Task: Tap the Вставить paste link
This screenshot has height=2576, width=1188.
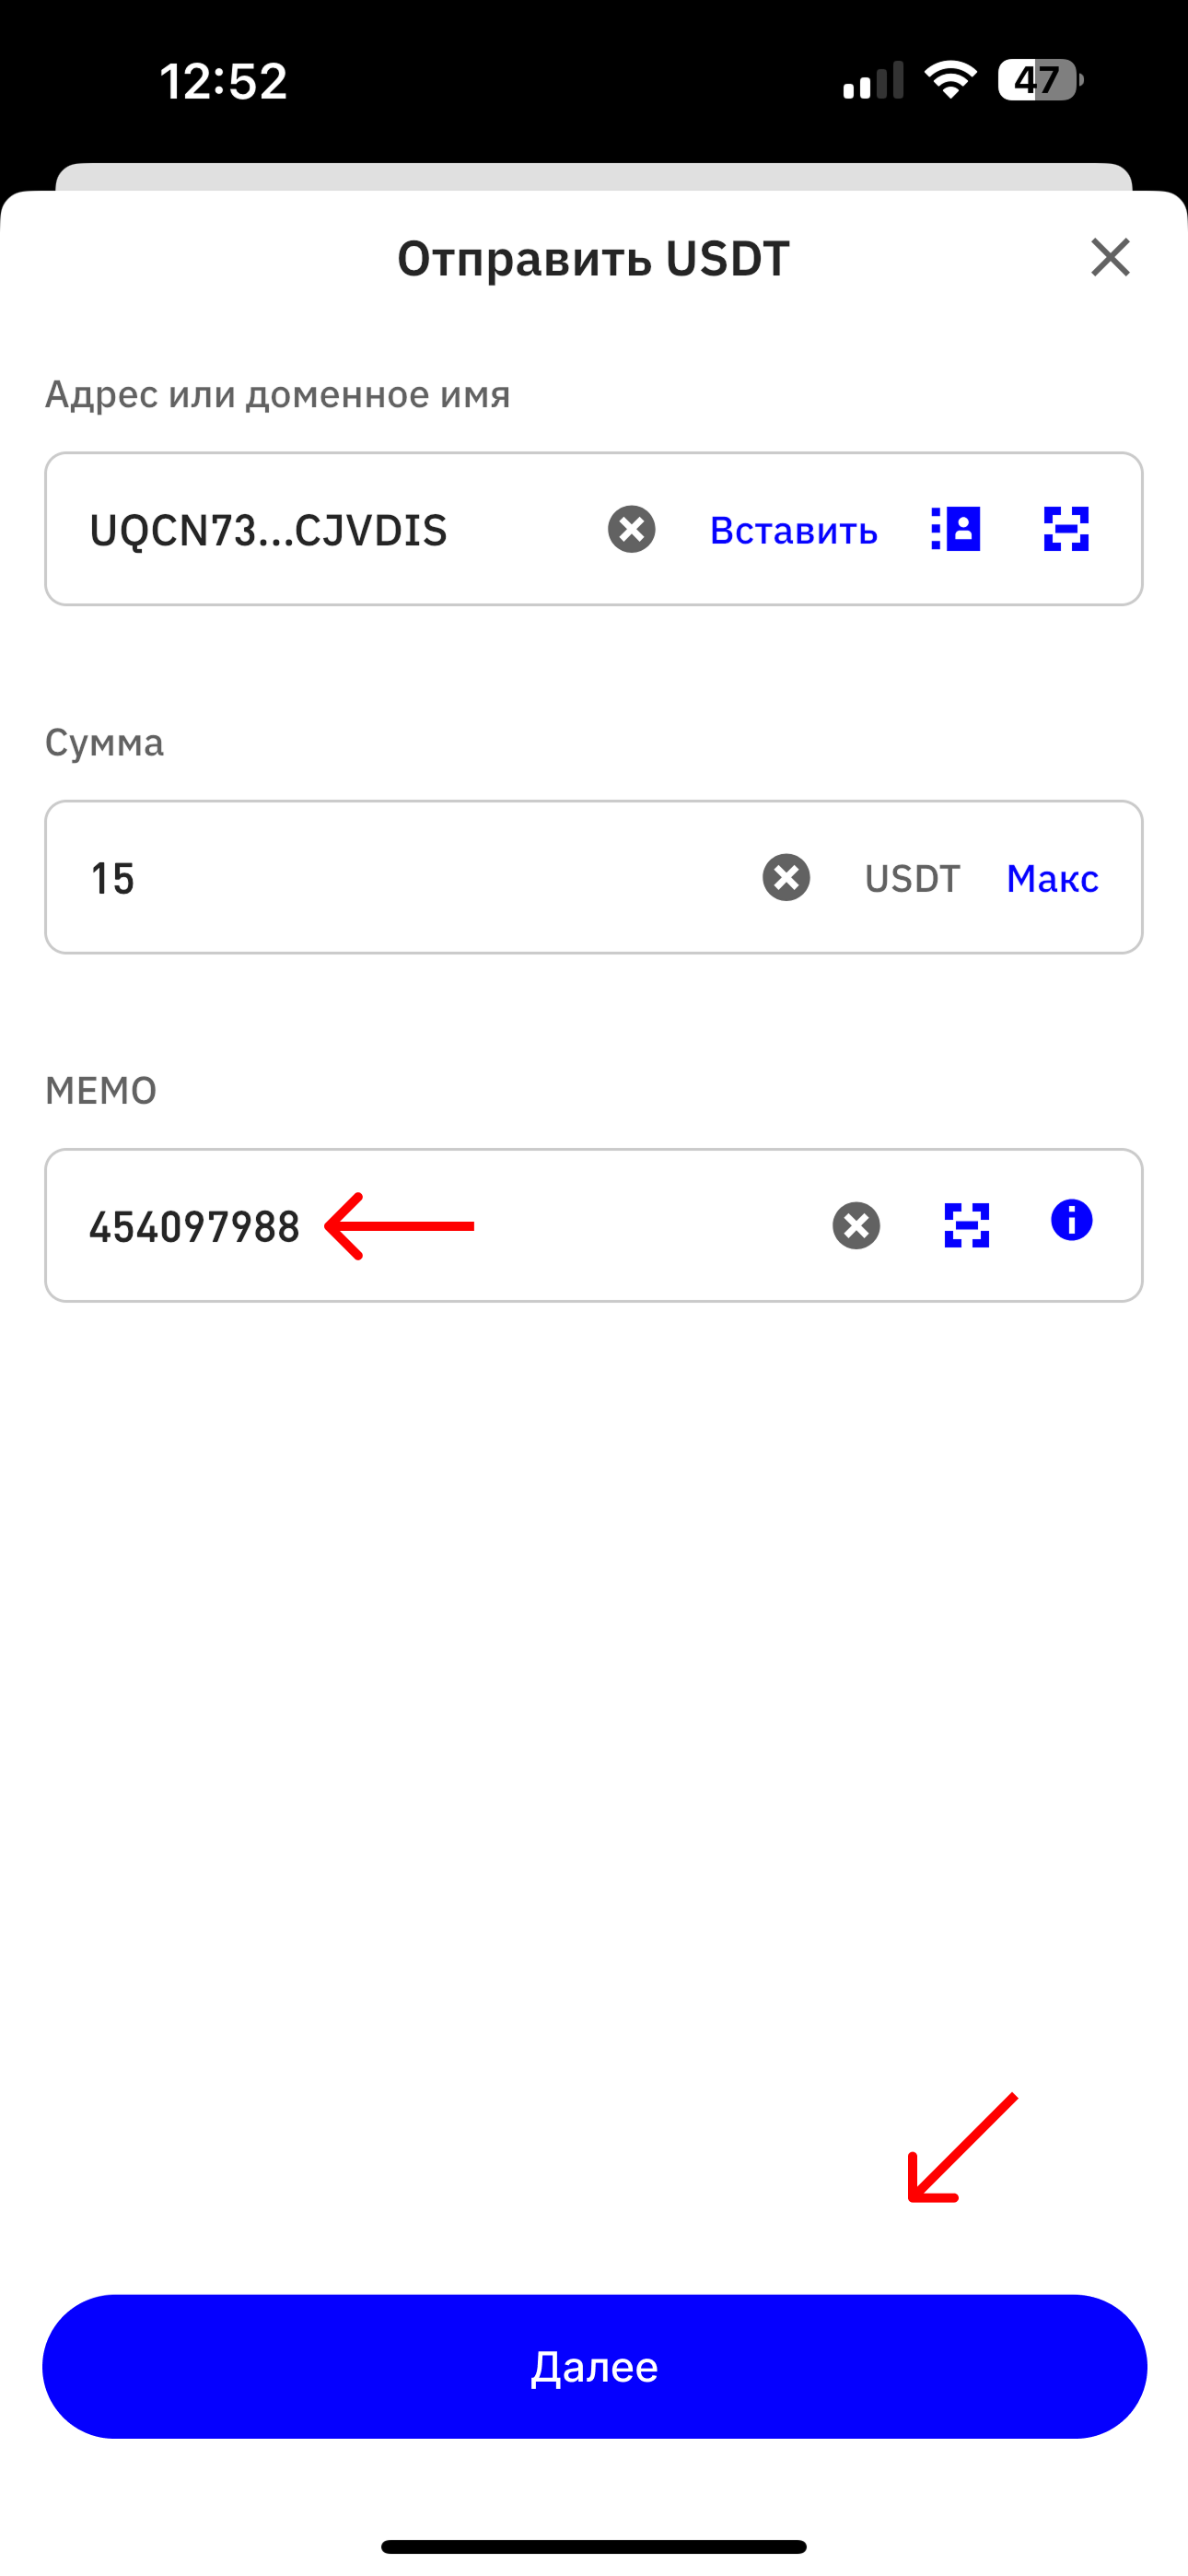Action: click(x=793, y=530)
